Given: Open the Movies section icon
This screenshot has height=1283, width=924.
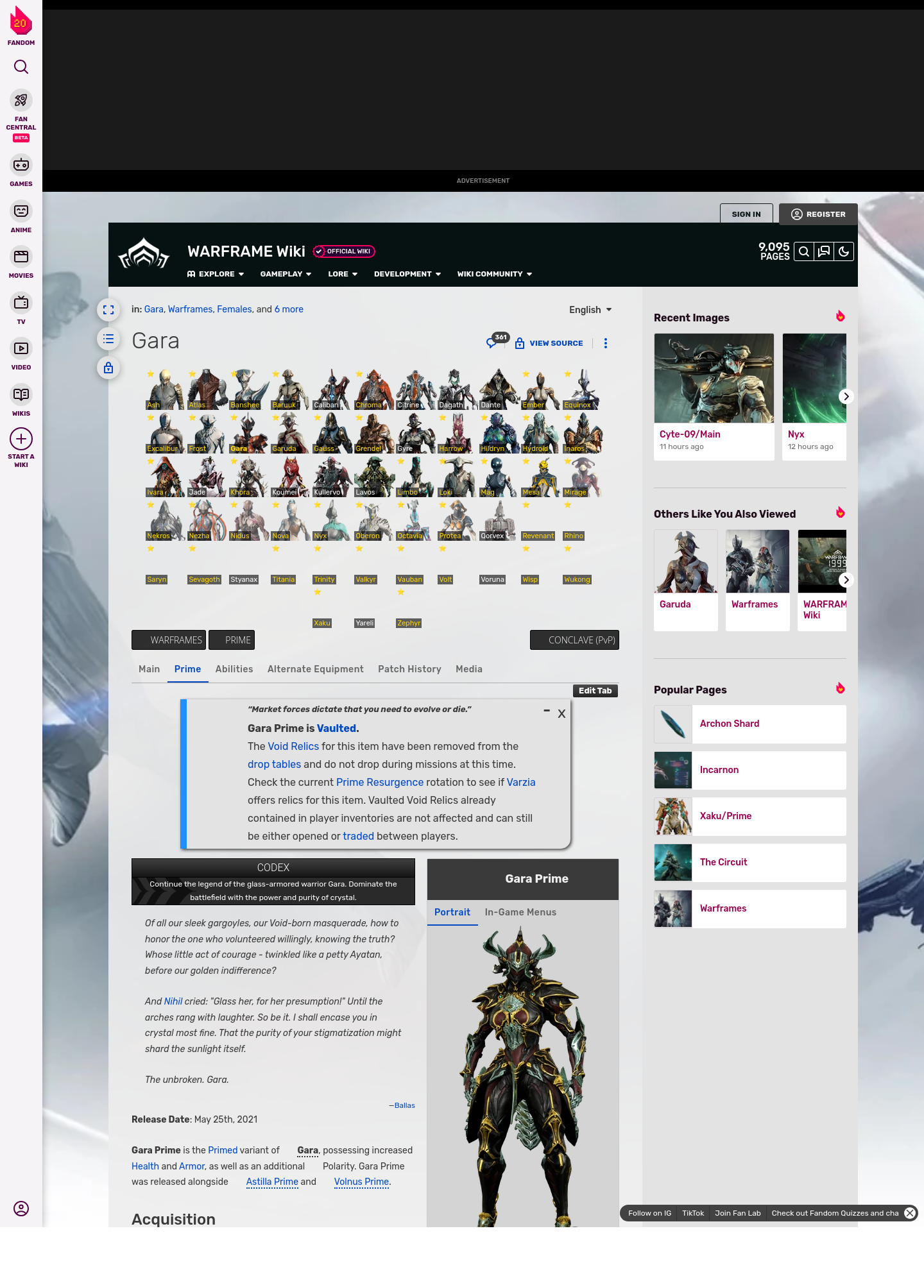Looking at the screenshot, I should [21, 257].
